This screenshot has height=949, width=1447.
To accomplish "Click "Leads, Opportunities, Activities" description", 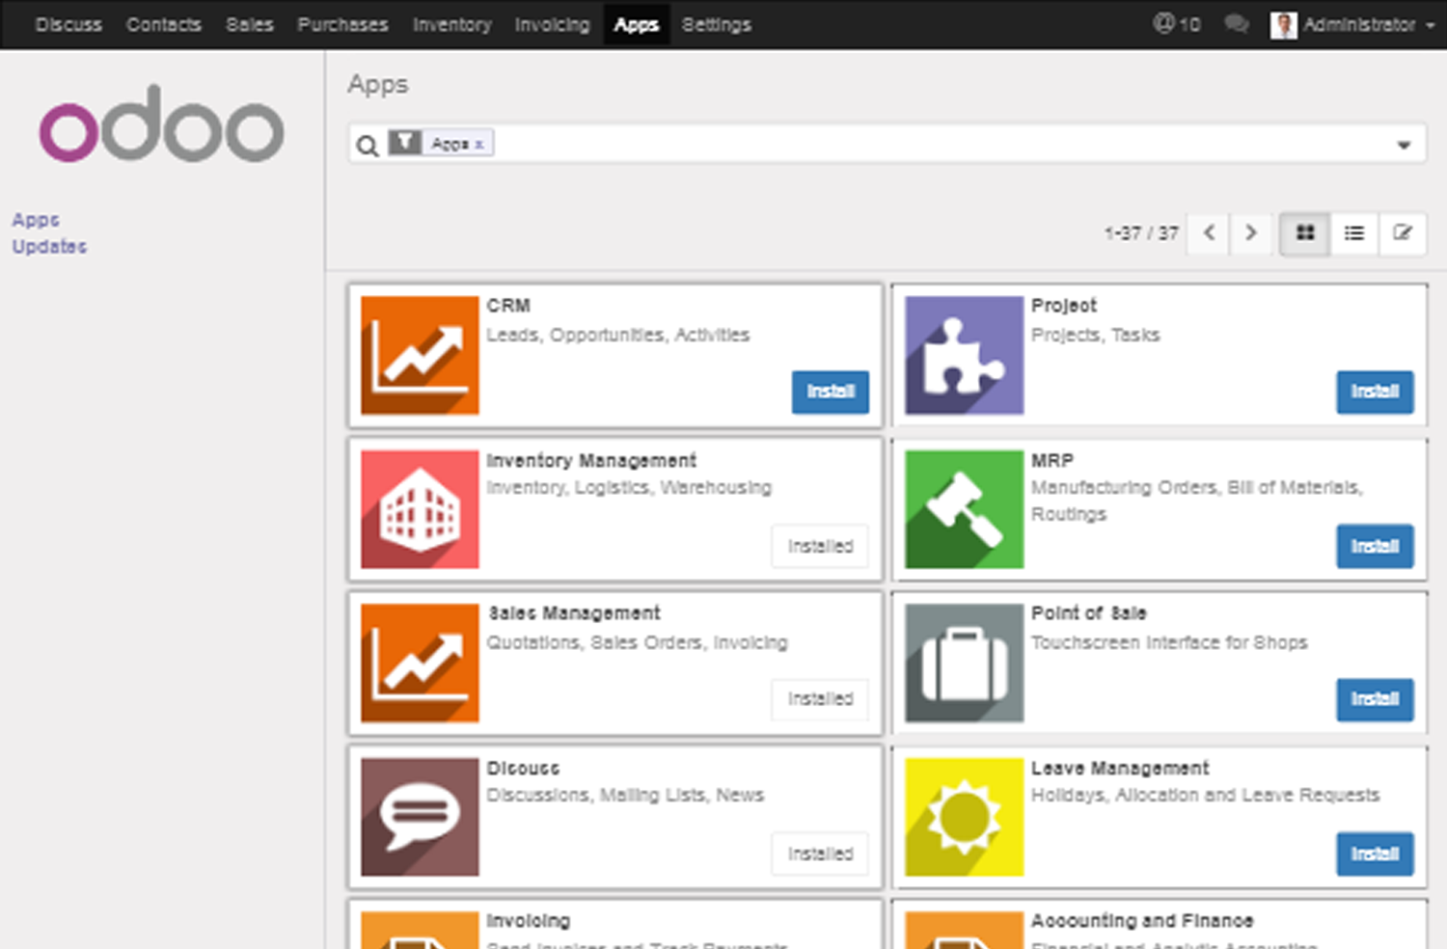I will click(x=617, y=336).
